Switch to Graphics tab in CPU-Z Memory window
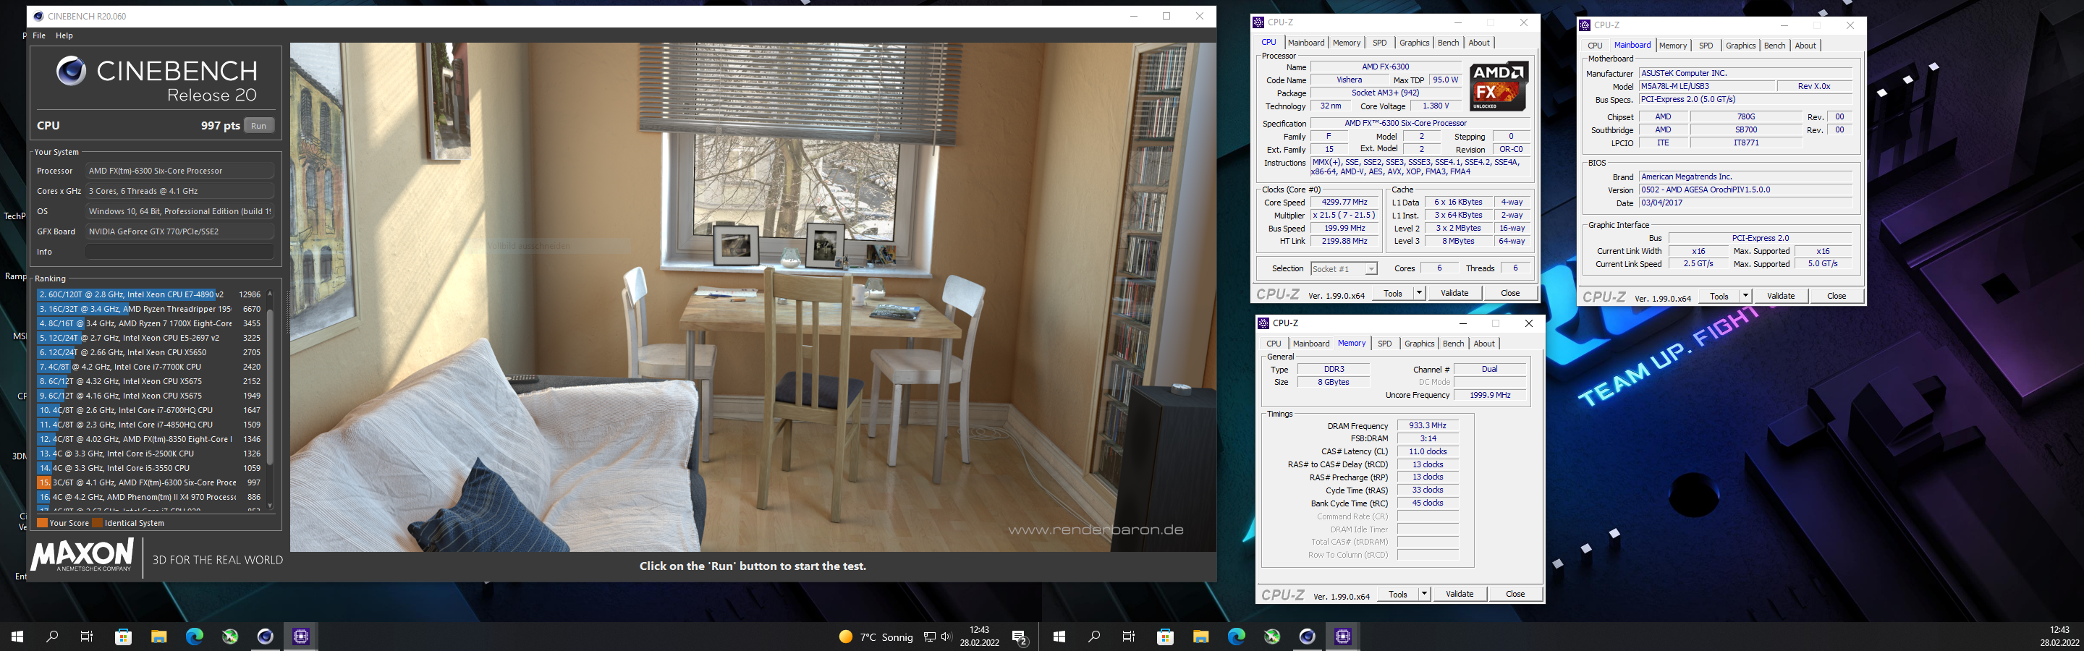Screen dimensions: 2084x651 click(1419, 344)
